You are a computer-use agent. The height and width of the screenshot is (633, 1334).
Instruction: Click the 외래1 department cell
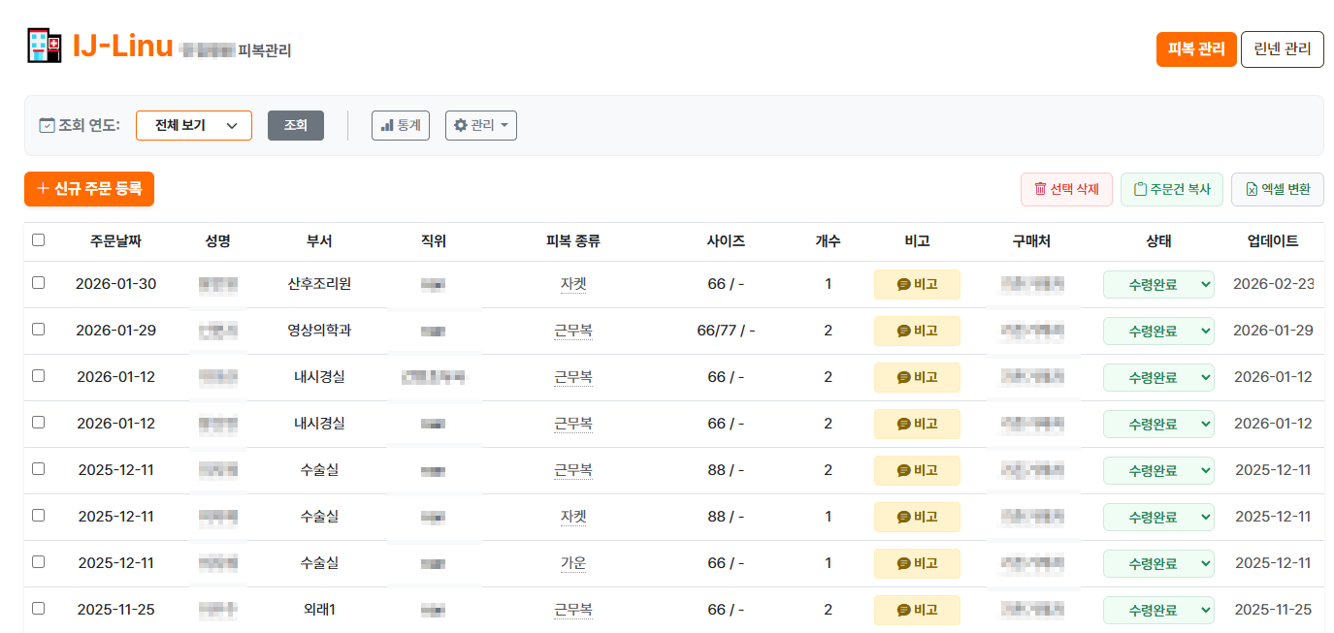[x=319, y=610]
